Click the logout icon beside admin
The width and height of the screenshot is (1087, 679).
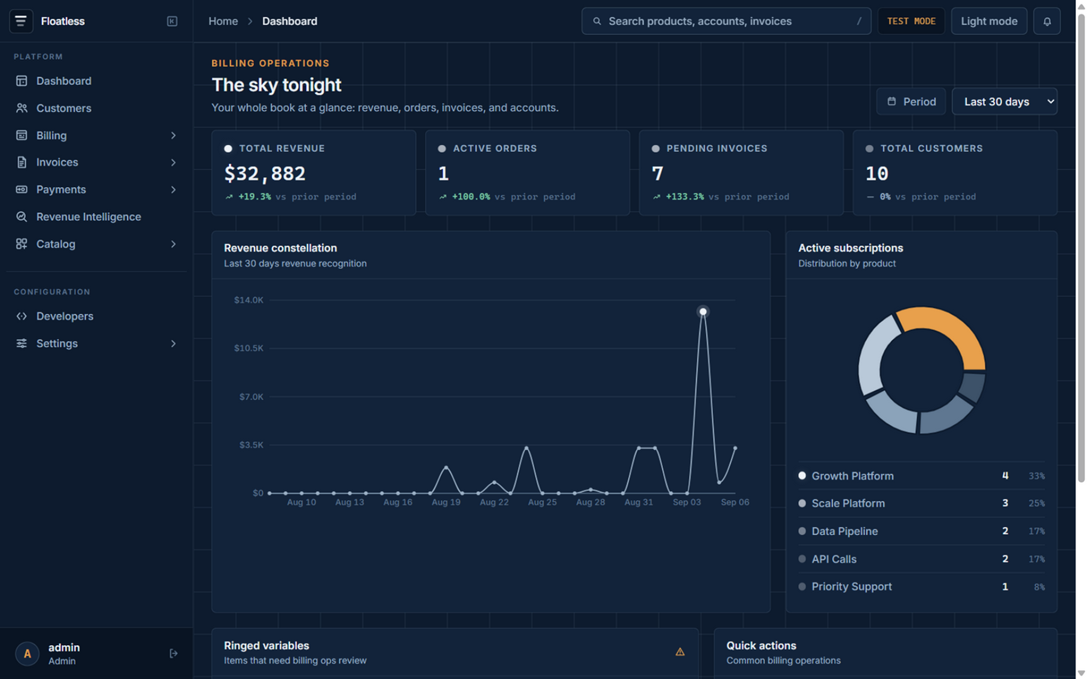[173, 653]
